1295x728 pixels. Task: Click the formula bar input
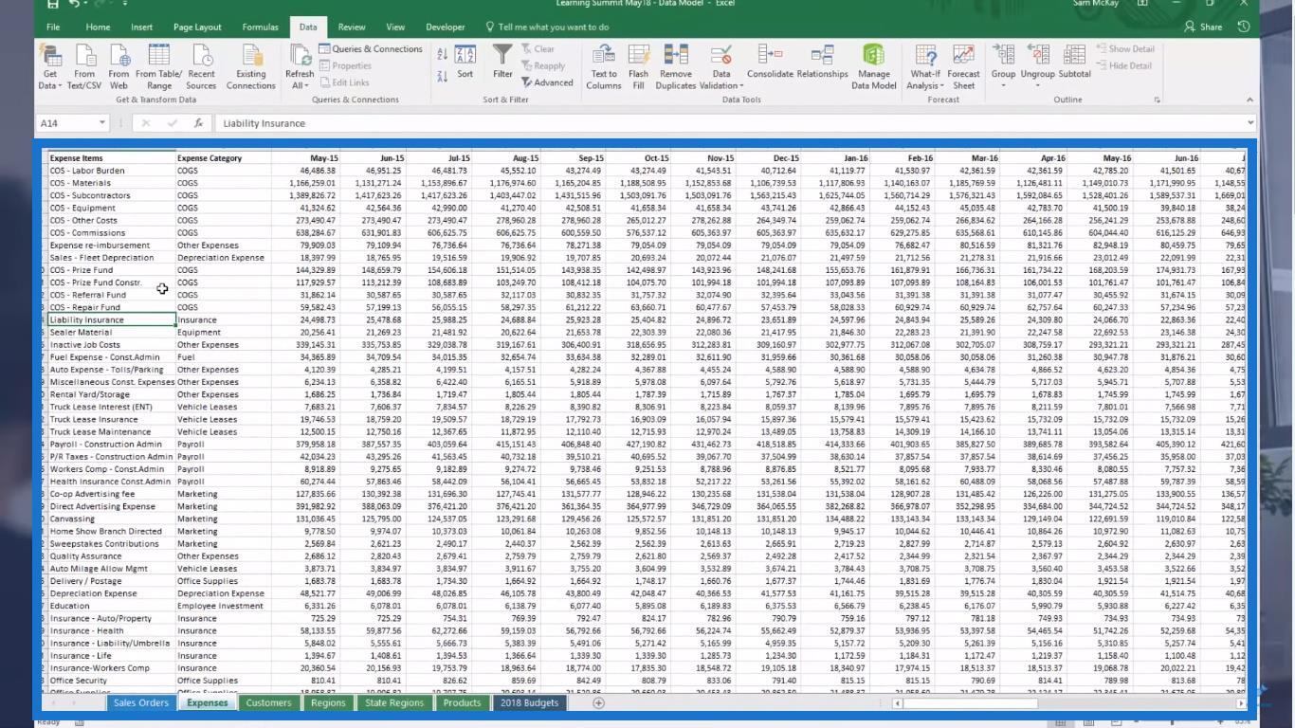coord(728,123)
